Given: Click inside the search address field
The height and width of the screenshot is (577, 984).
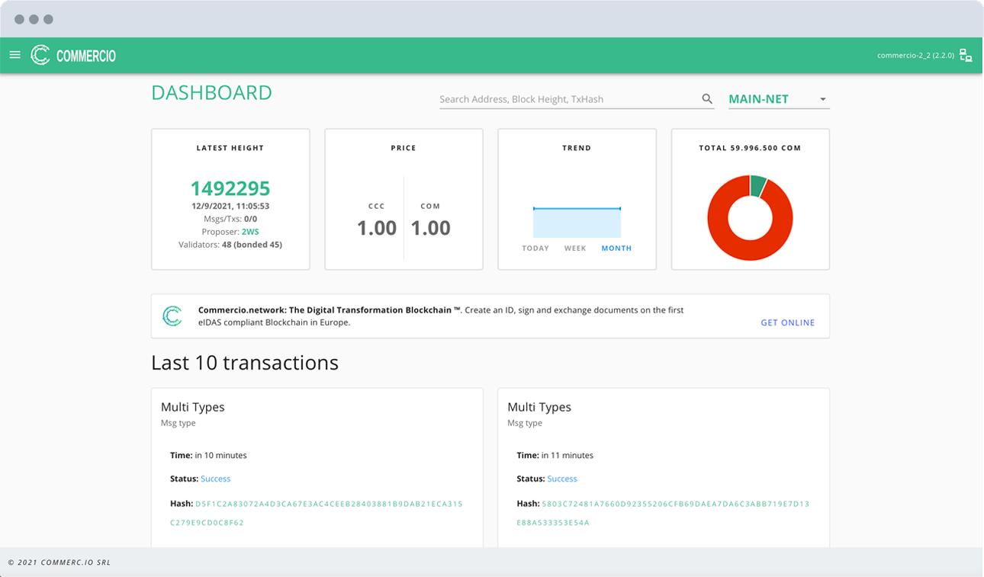Looking at the screenshot, I should coord(568,99).
